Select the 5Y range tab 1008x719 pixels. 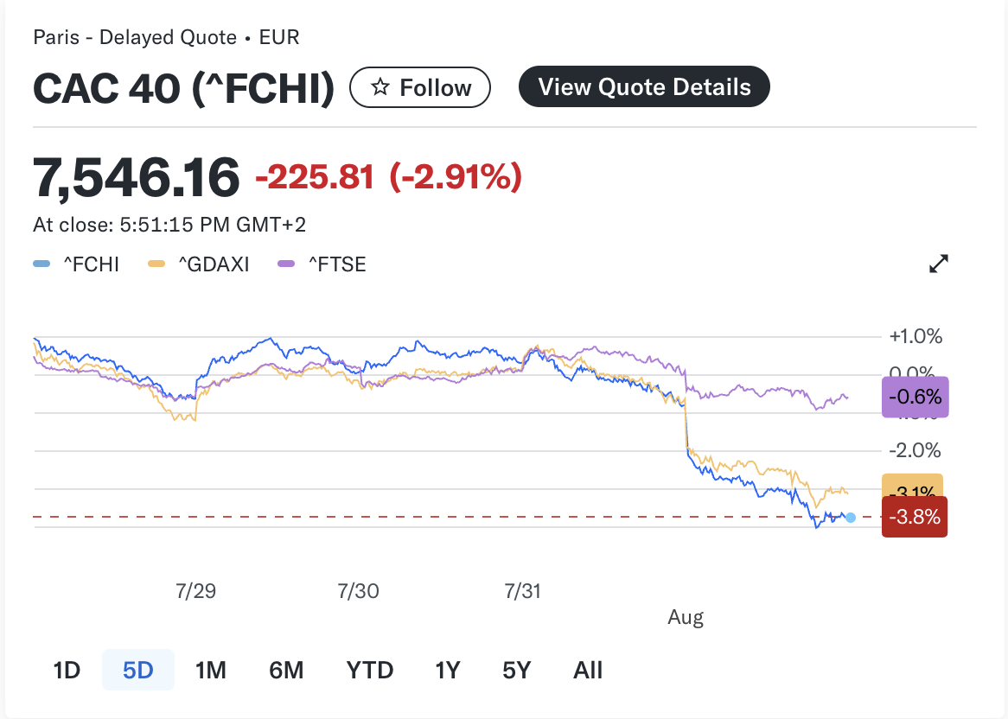point(516,670)
